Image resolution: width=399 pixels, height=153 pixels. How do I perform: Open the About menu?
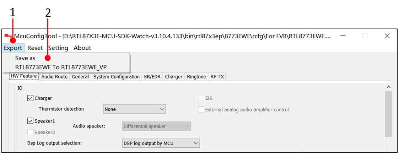pyautogui.click(x=82, y=48)
